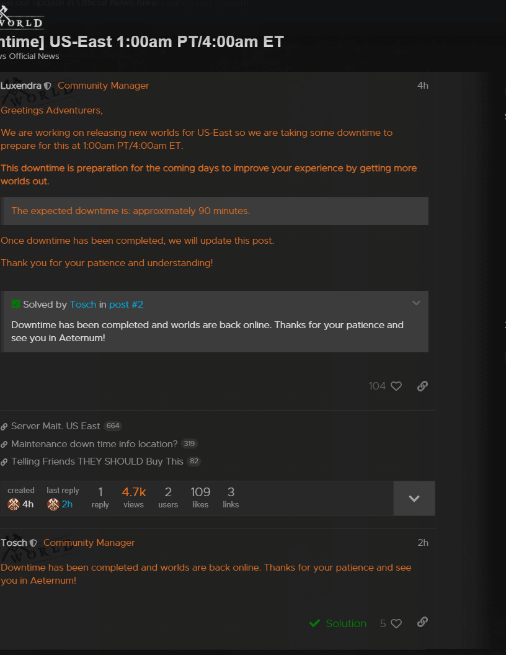Click the moderator shield next to Tosch
The height and width of the screenshot is (655, 506).
(33, 543)
